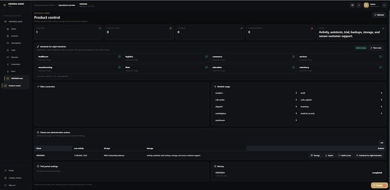Click the shield icon beside Backup heading
The height and width of the screenshot is (190, 390).
pos(215,167)
